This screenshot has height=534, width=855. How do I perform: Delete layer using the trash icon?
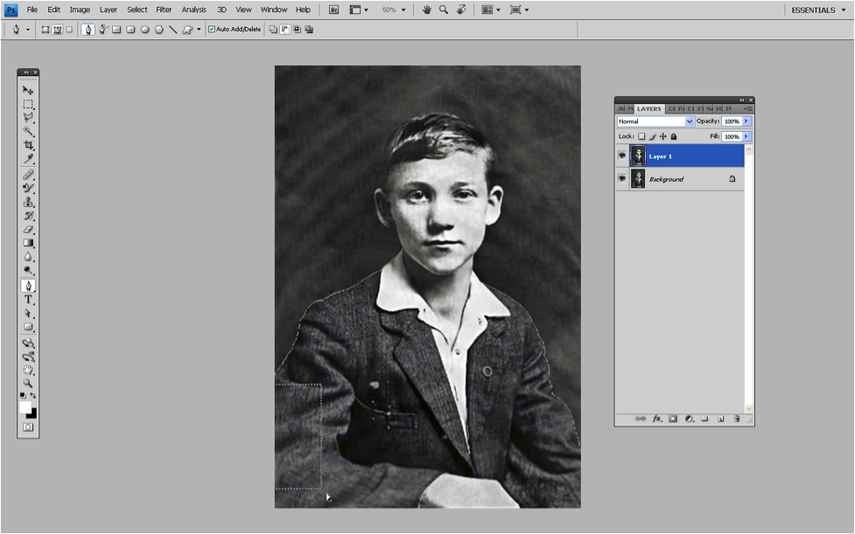coord(736,420)
